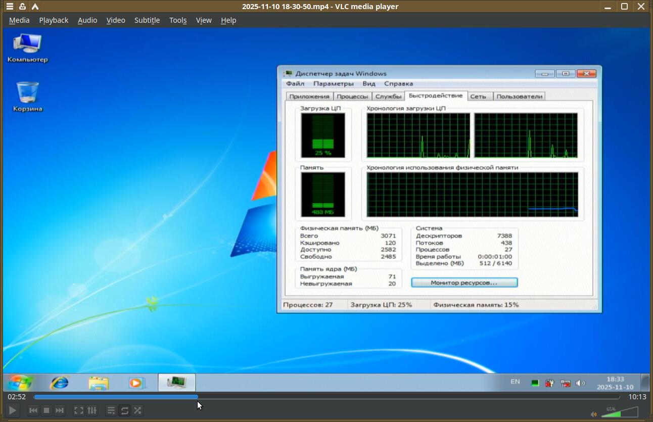Screen dimensions: 653x422
Task: Toggle loop repeat mode
Action: pyautogui.click(x=124, y=410)
